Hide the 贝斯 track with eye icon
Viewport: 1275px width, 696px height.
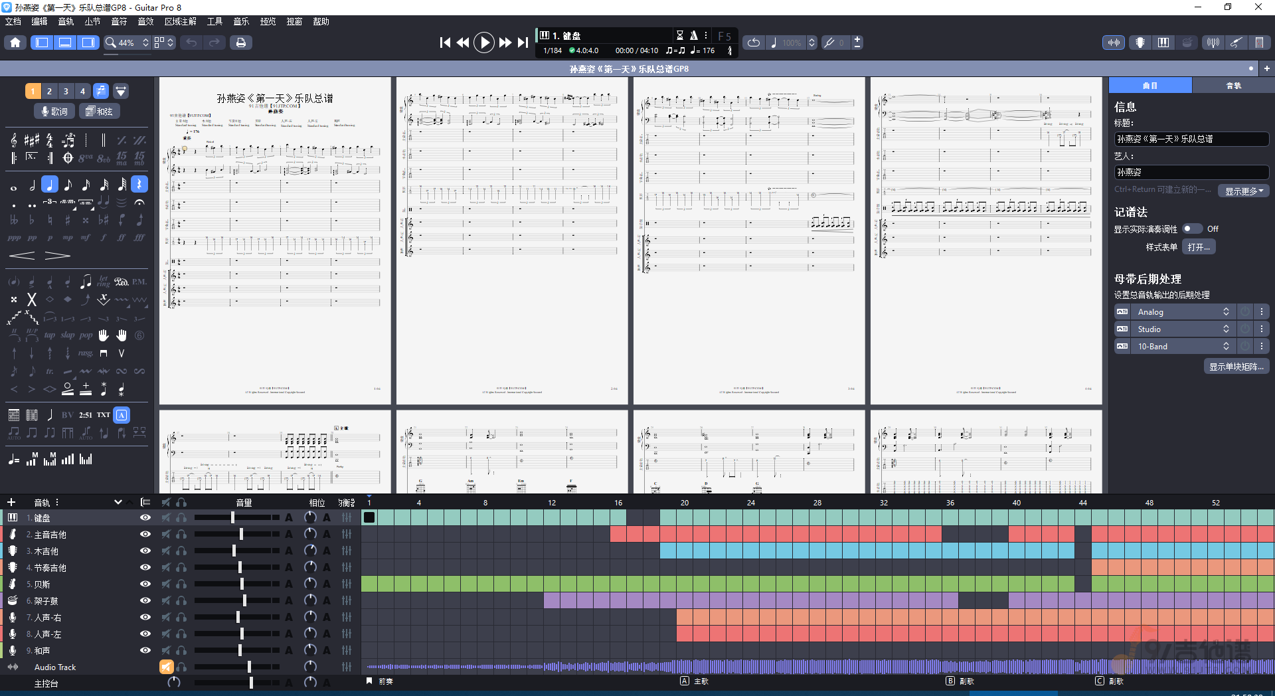tap(145, 584)
